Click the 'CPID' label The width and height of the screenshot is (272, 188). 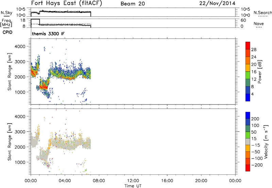pos(7,32)
